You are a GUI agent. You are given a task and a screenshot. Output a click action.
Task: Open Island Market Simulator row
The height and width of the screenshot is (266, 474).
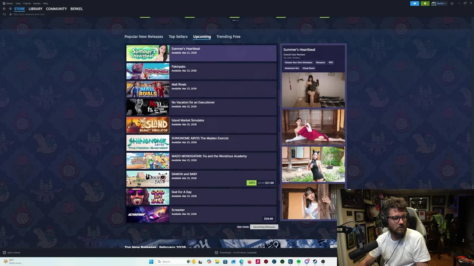(201, 125)
